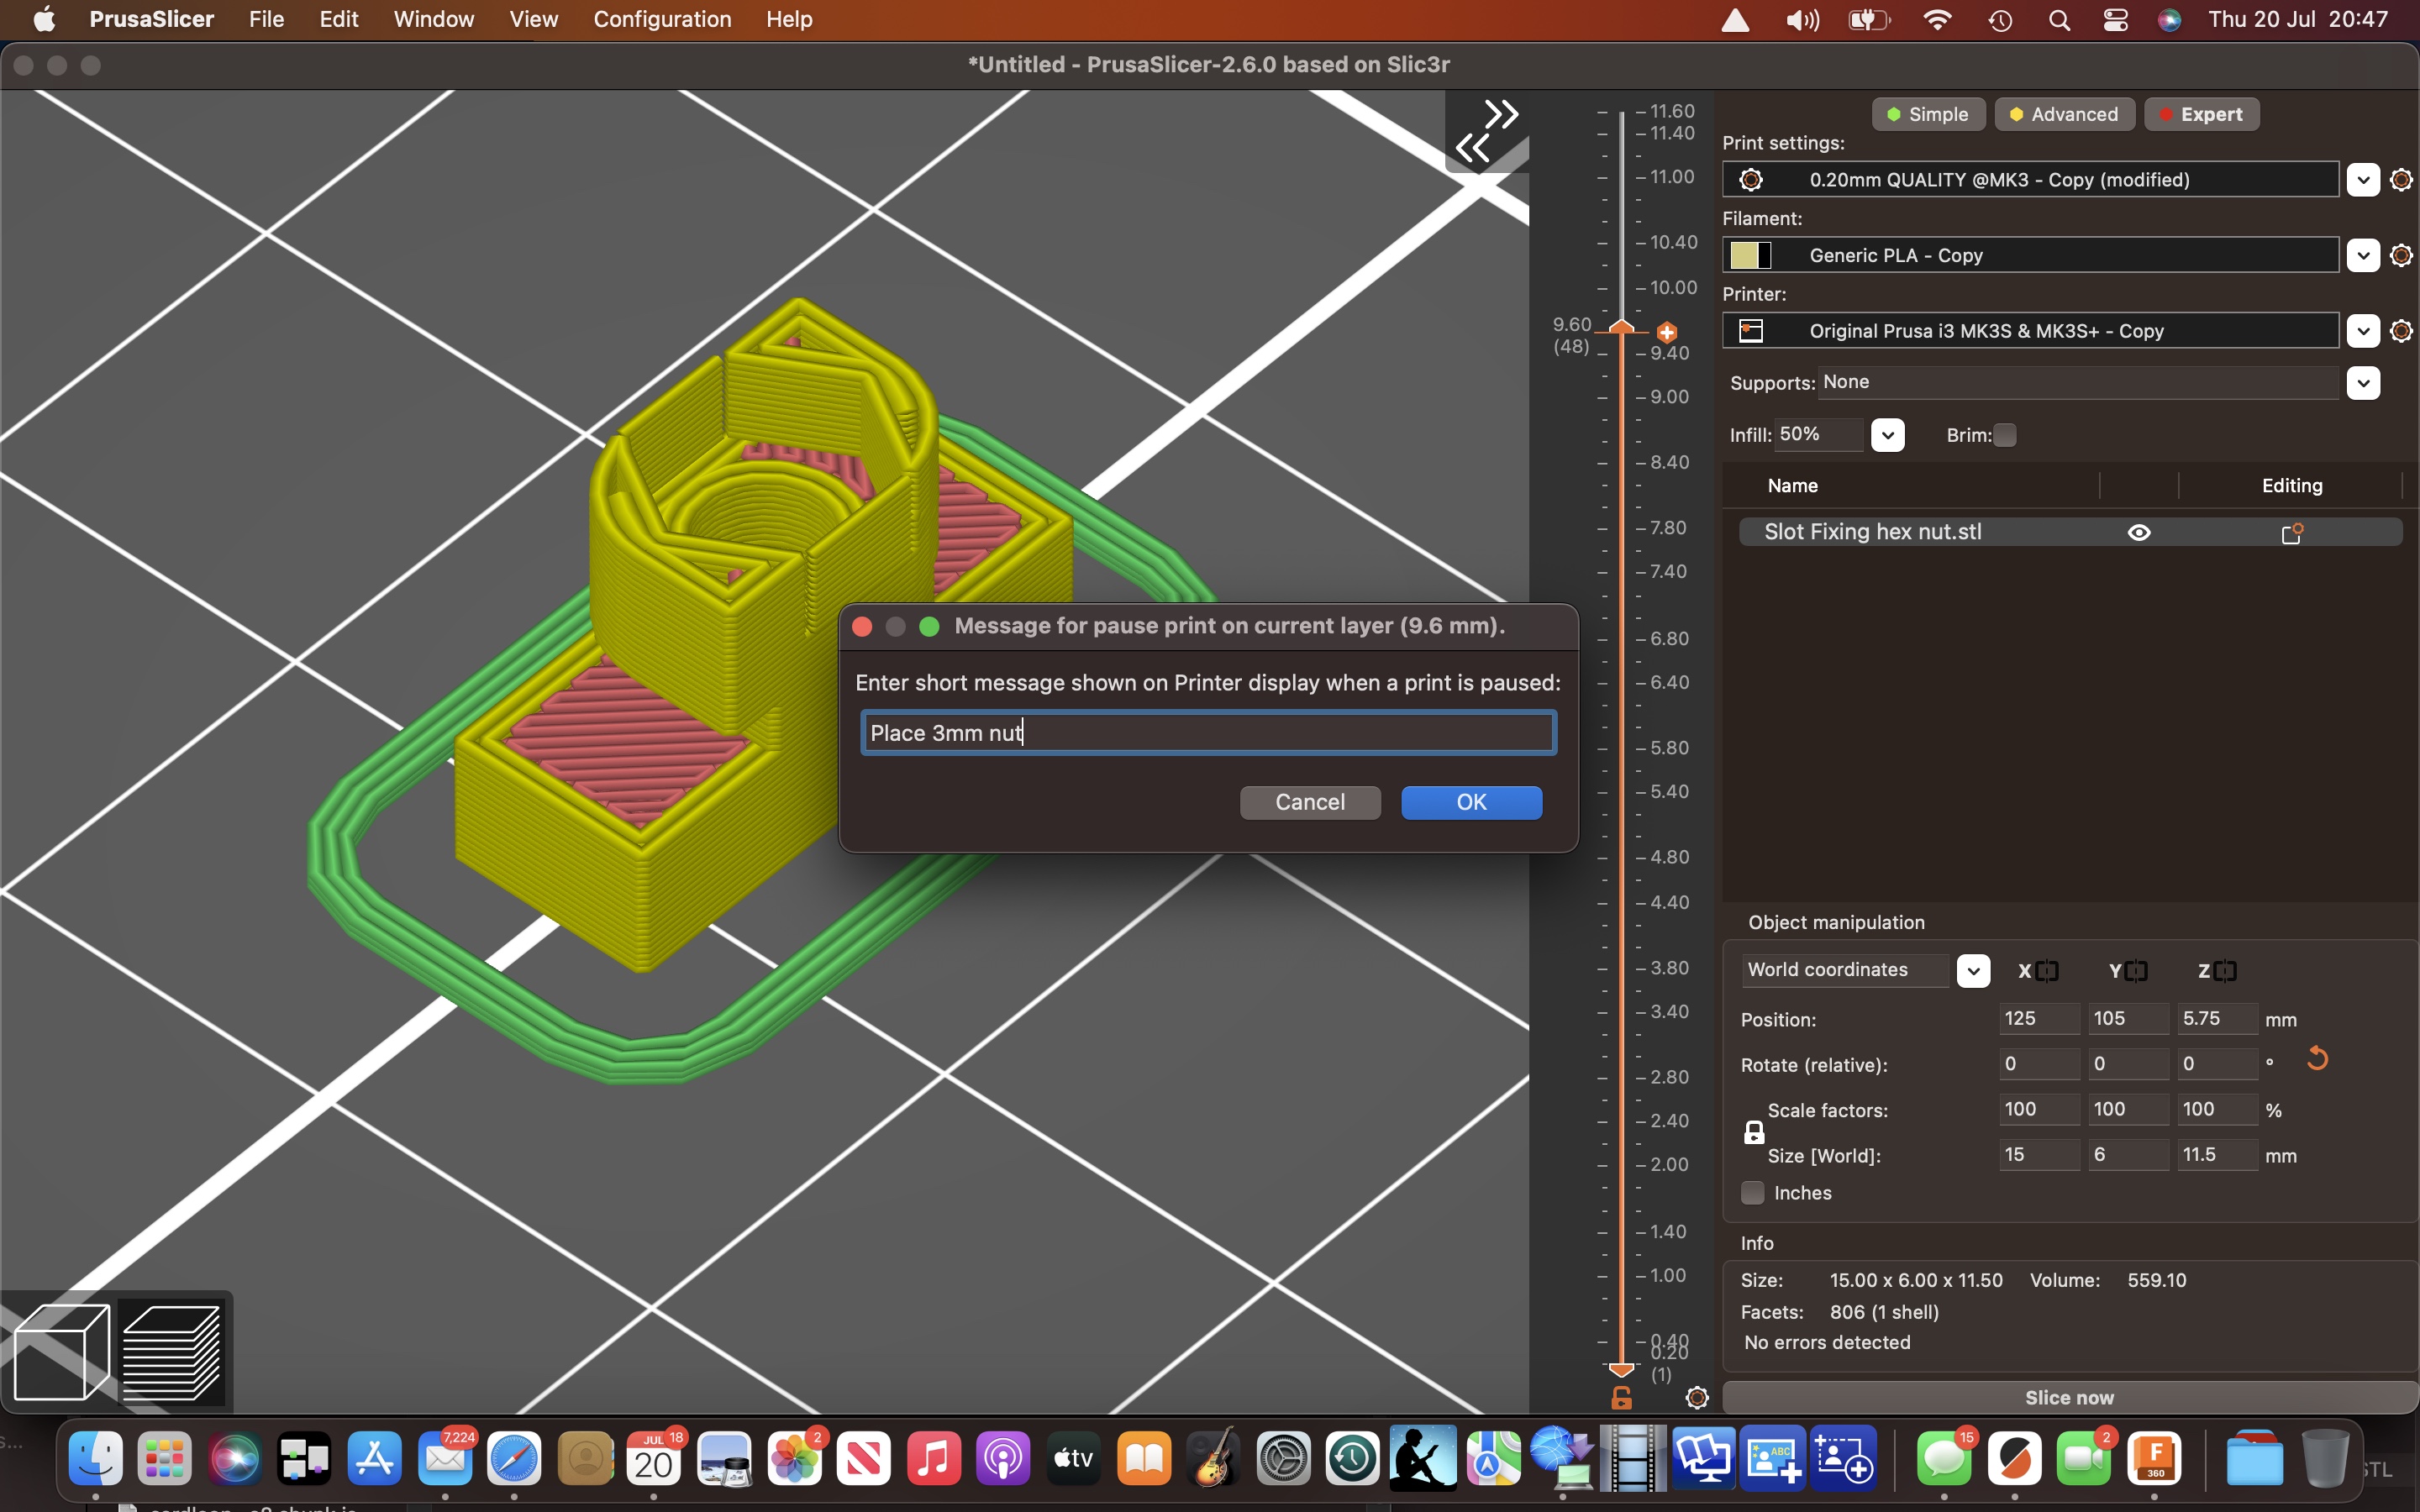Click the layer slider settings cog

1696,1397
